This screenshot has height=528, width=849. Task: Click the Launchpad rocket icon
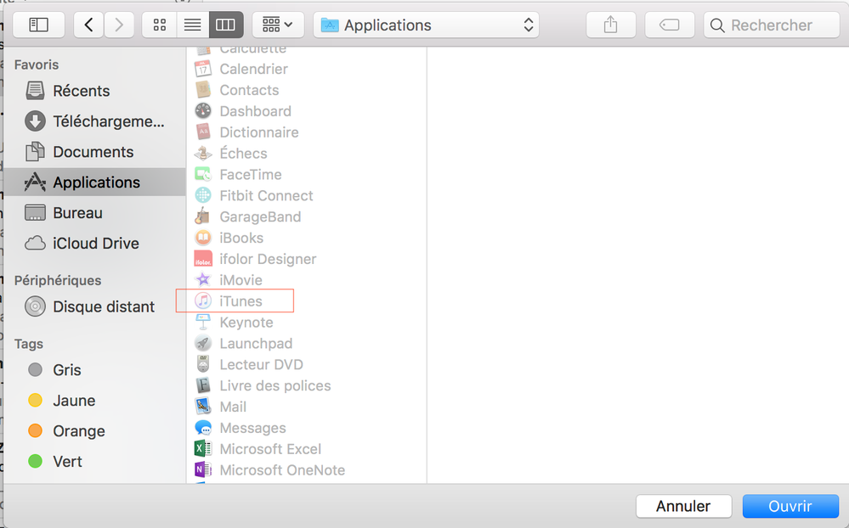203,343
